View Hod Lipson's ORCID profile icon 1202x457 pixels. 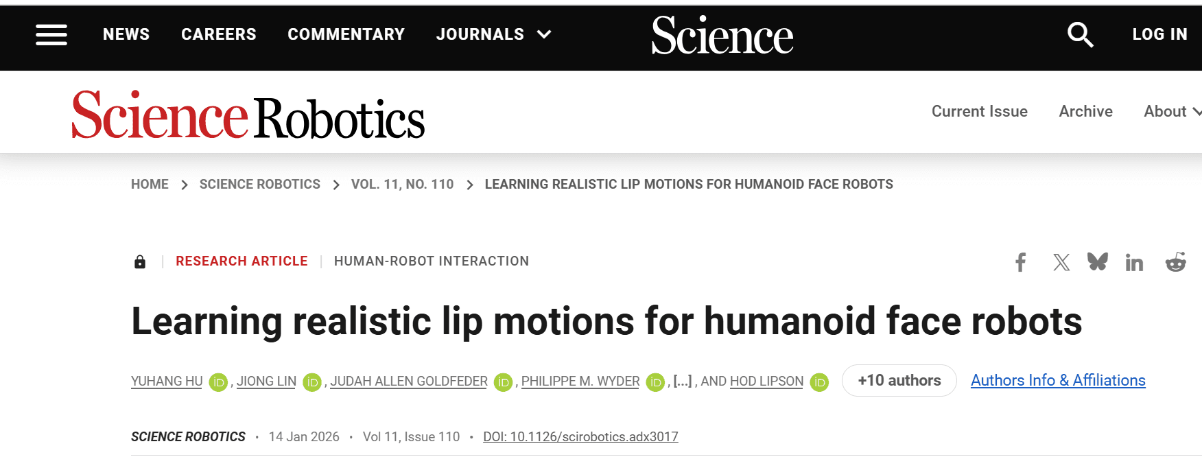[x=818, y=382]
